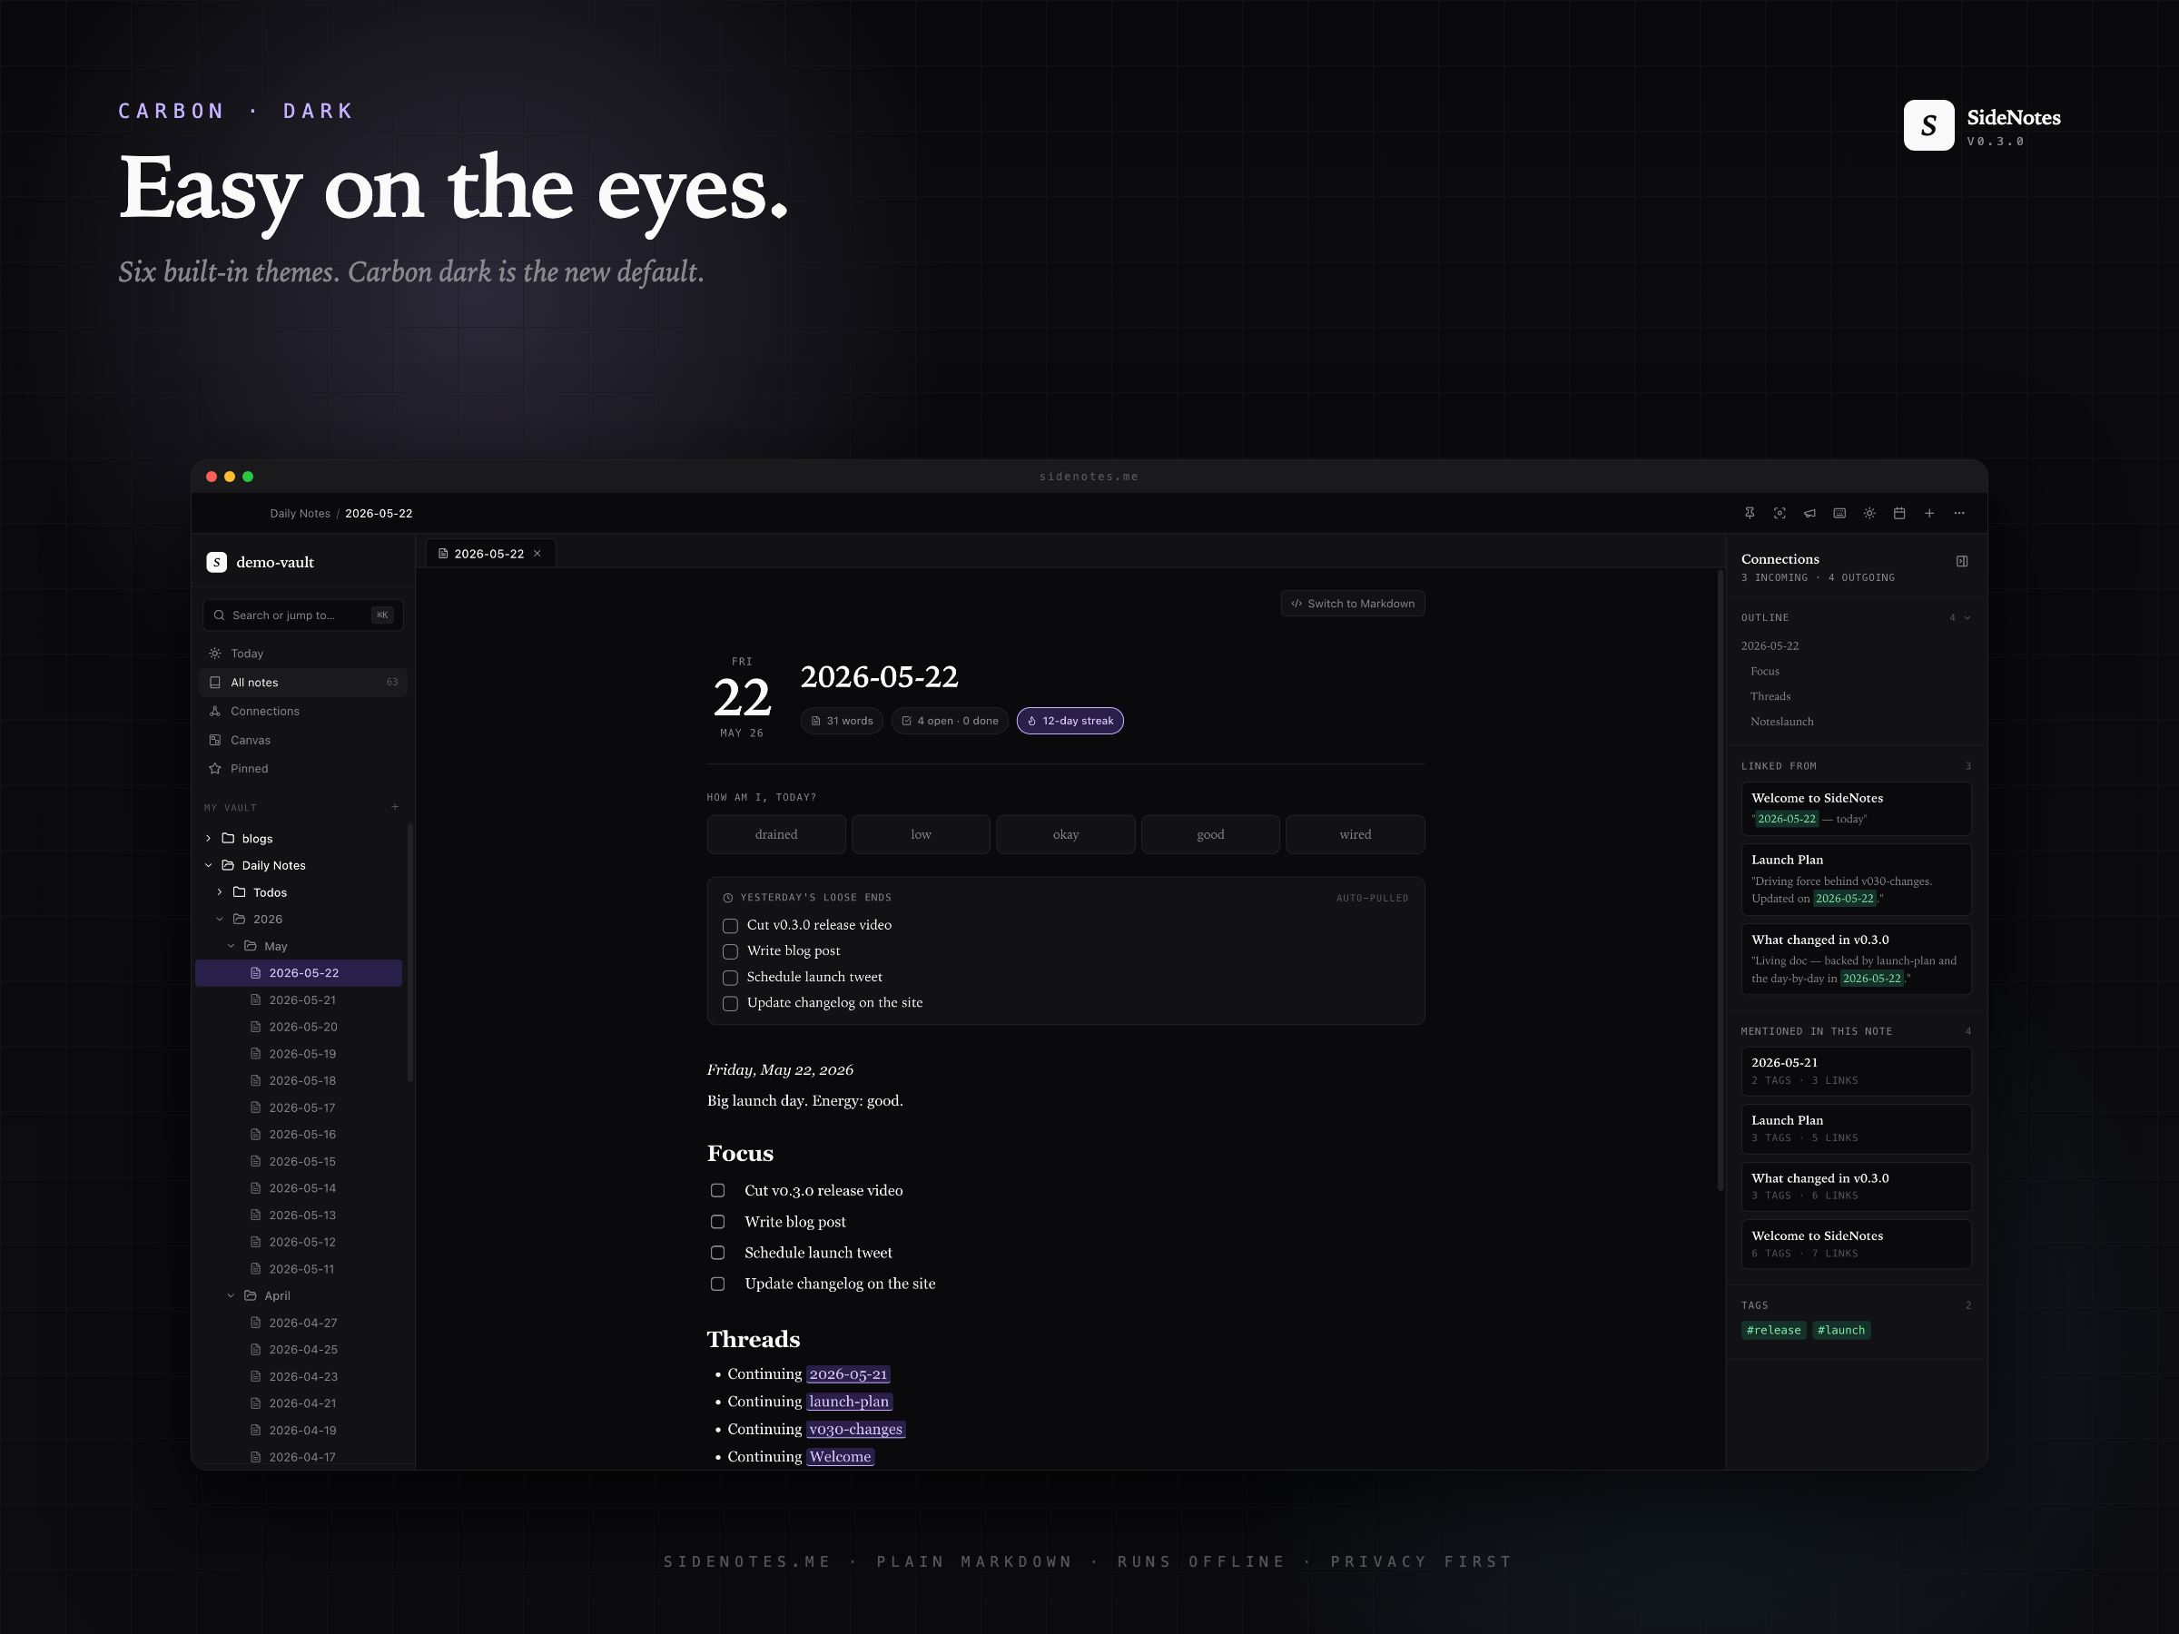Click the document icon of the 2026-05-21 file

(x=256, y=999)
